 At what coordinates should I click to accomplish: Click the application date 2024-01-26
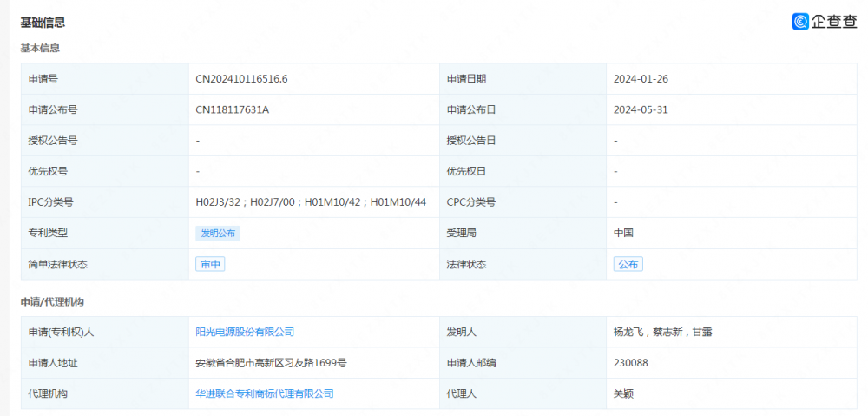pyautogui.click(x=640, y=79)
